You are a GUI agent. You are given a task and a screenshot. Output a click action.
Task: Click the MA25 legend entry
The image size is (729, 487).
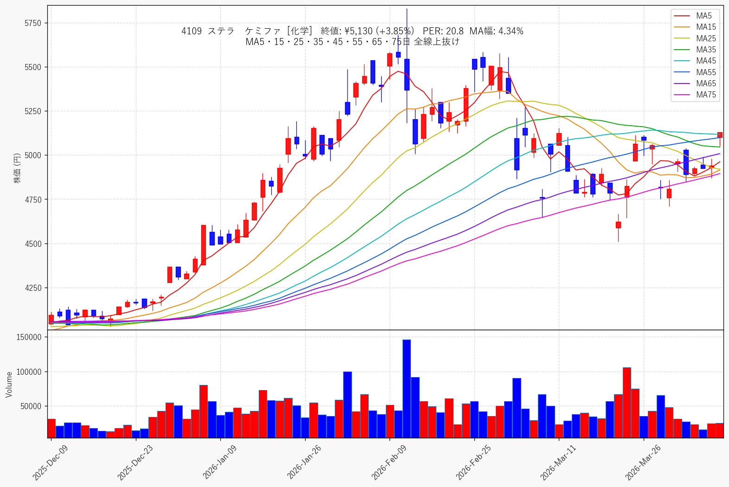click(695, 38)
